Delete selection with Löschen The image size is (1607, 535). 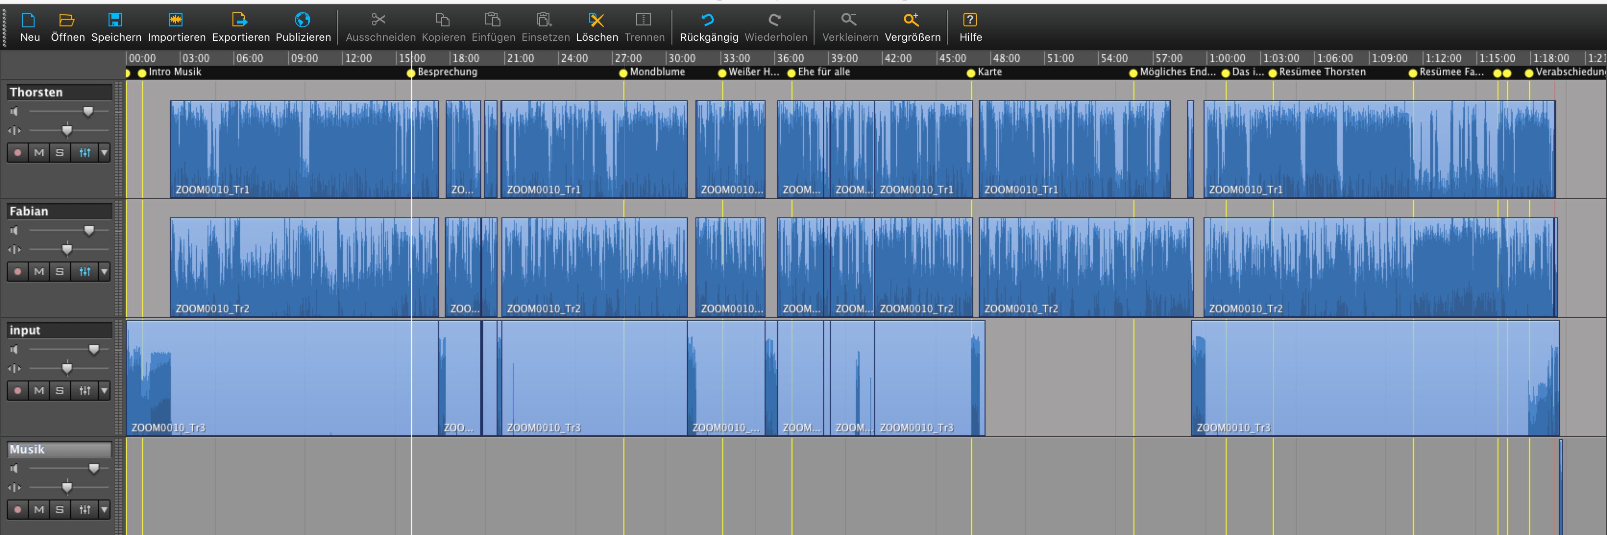point(597,27)
